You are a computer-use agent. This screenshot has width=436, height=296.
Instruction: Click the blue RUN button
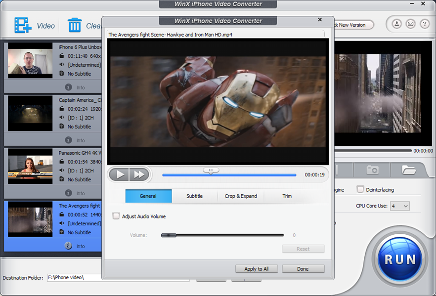coord(400,259)
